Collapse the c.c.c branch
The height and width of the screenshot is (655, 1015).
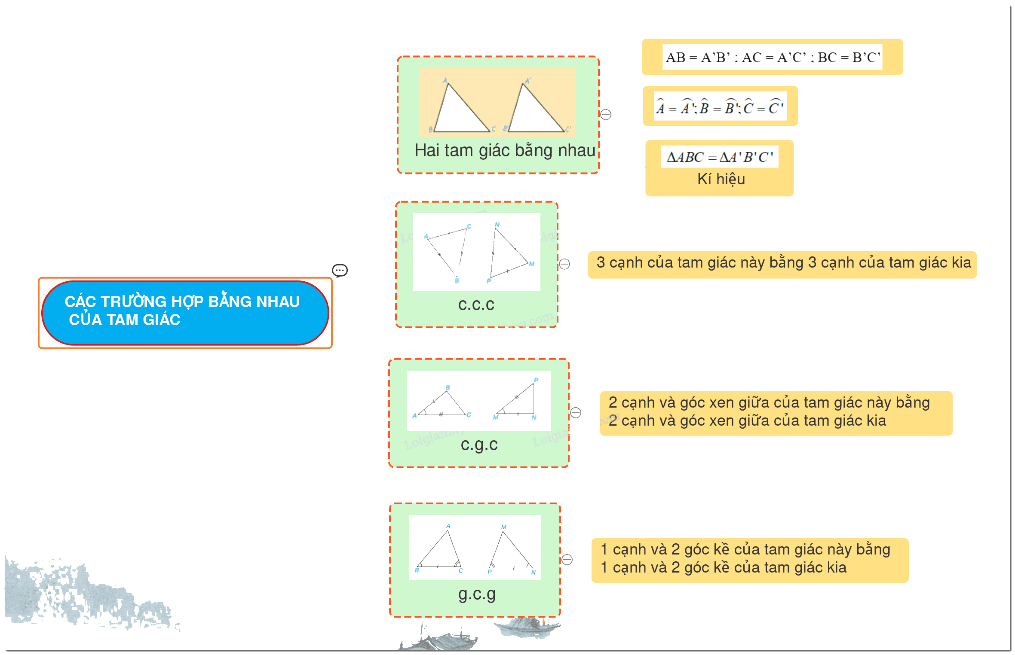pos(564,264)
